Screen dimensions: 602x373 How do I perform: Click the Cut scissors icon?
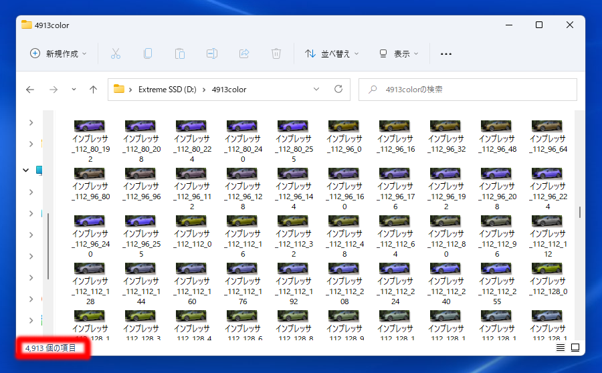116,53
